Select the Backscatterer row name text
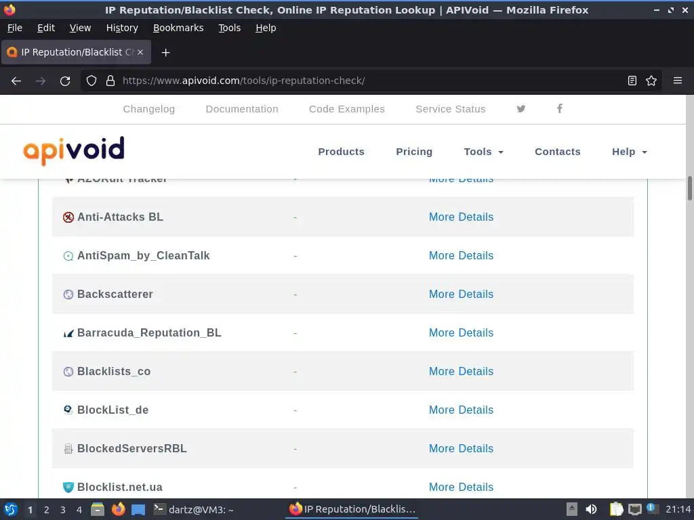Image resolution: width=694 pixels, height=520 pixels. [x=115, y=294]
